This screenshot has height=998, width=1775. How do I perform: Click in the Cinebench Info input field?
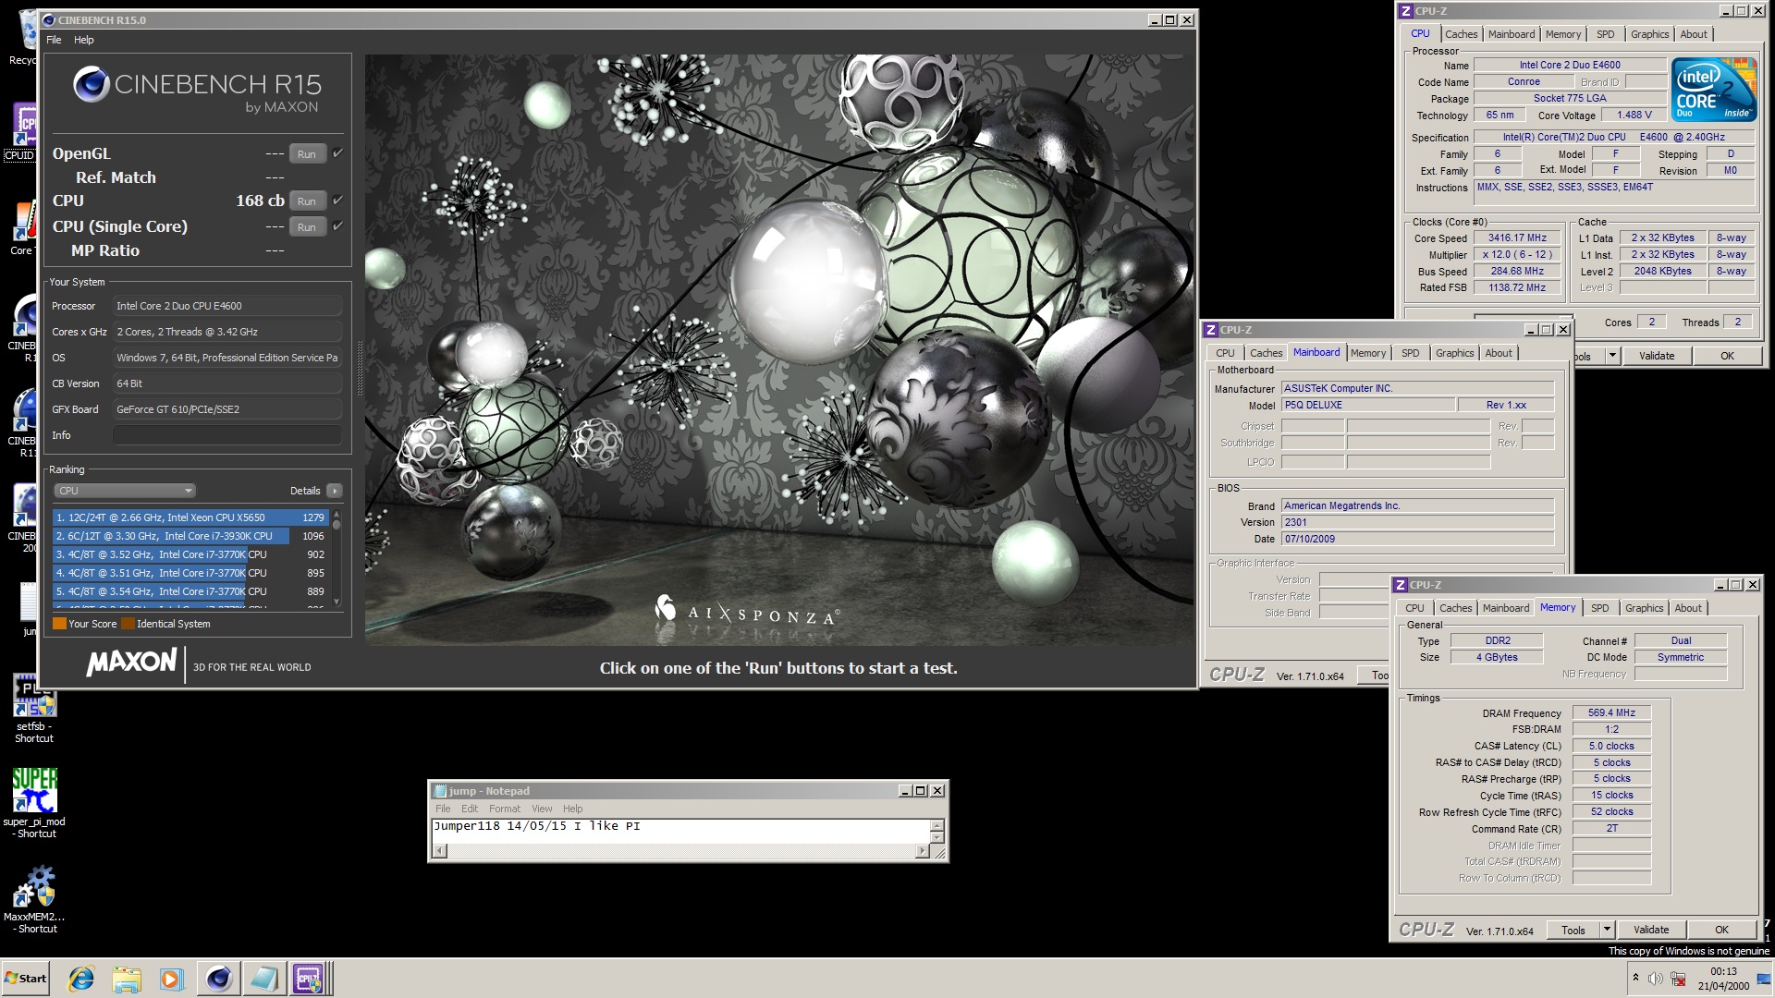pyautogui.click(x=227, y=435)
